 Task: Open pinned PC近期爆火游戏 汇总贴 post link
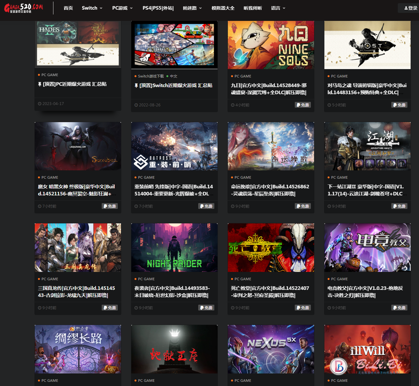[75, 84]
